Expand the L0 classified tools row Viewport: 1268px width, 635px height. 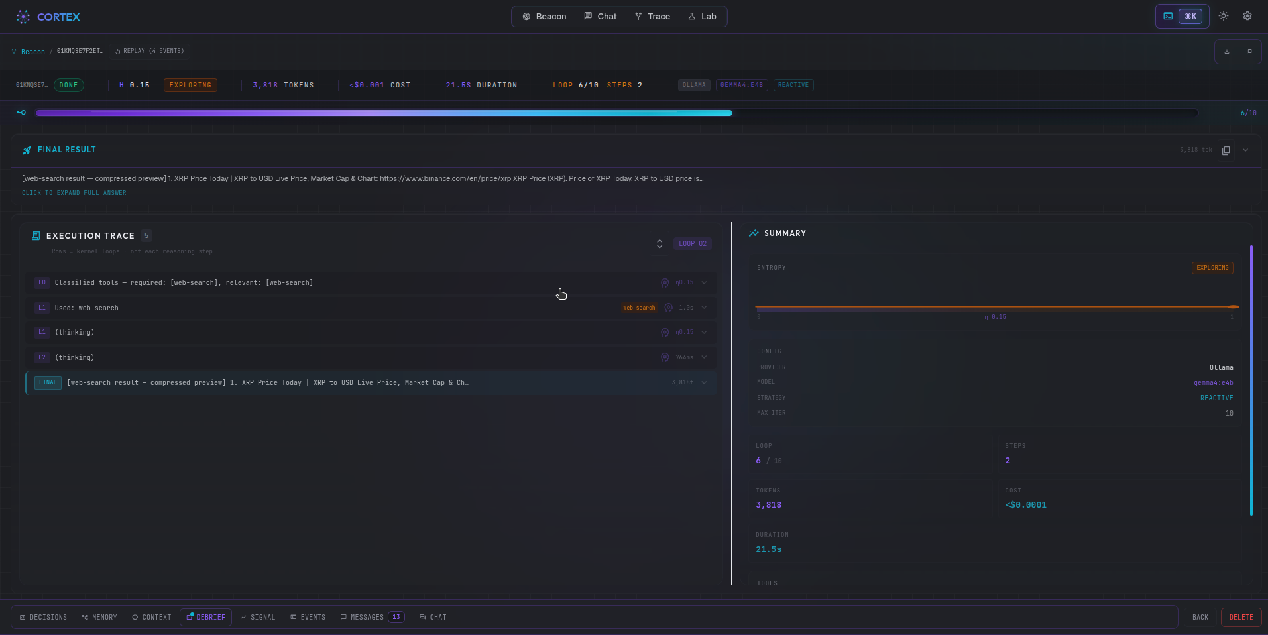coord(704,282)
